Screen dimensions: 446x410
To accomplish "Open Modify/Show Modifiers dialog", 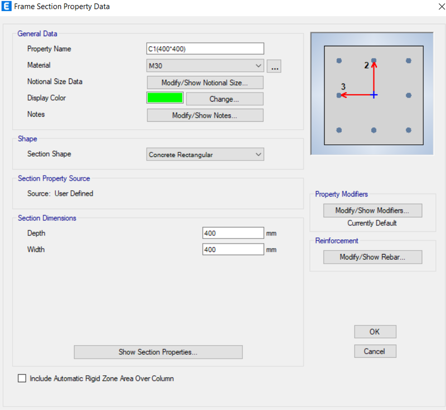I will (x=372, y=210).
